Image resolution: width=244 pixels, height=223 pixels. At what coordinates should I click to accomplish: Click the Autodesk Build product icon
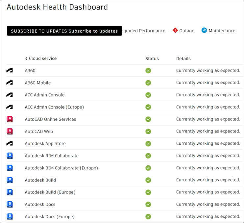point(10,180)
